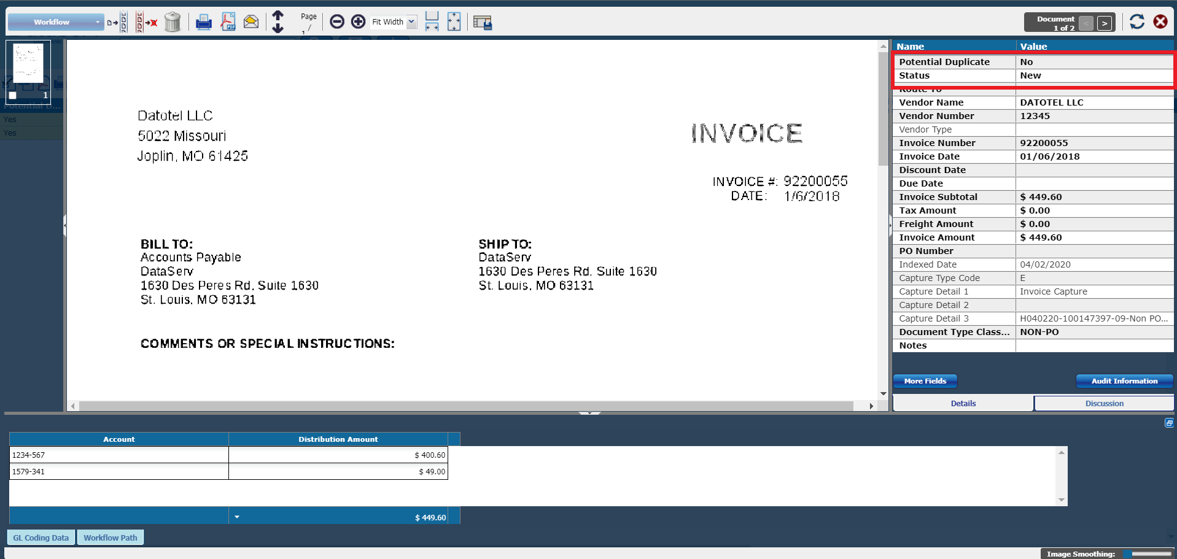Click the $ 49.00 distribution amount cell
The image size is (1177, 559).
(338, 471)
